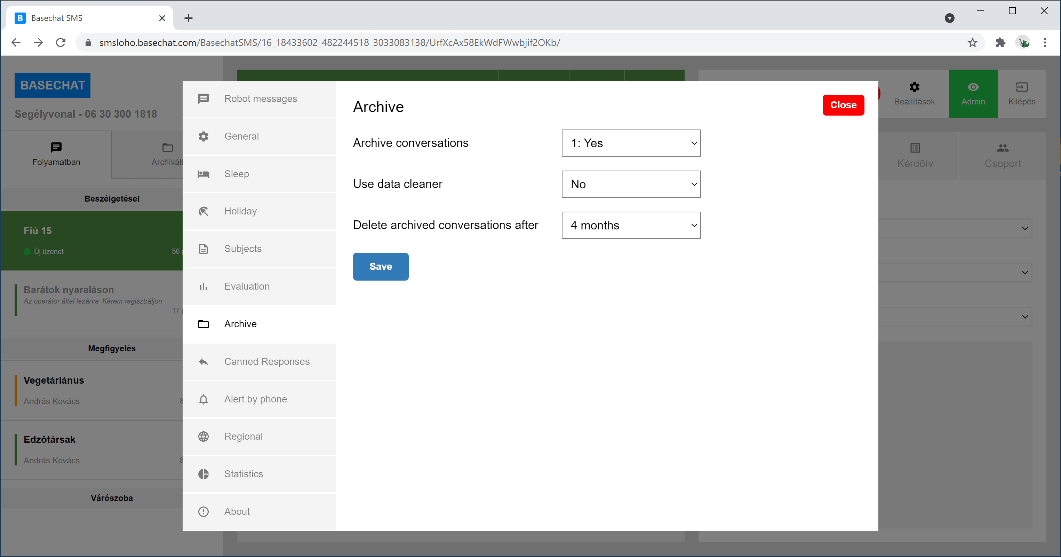Click the Statistics pie chart icon
Screen dimensions: 1061x557
point(204,474)
